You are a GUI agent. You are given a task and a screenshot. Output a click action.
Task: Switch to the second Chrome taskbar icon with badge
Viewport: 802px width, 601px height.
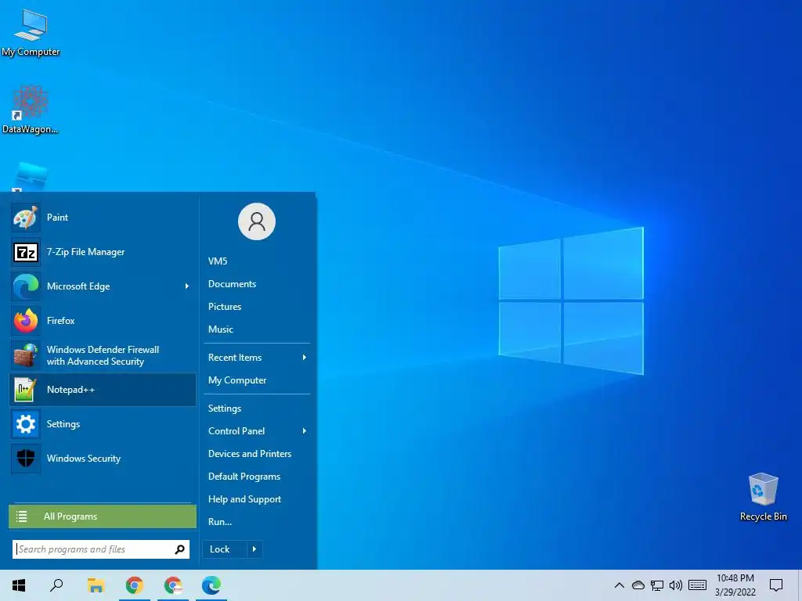[x=173, y=585]
